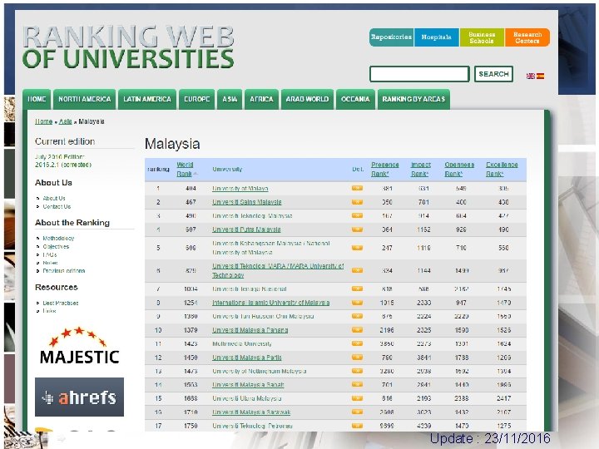Sort table by World Rank
This screenshot has width=599, height=449.
click(x=185, y=169)
